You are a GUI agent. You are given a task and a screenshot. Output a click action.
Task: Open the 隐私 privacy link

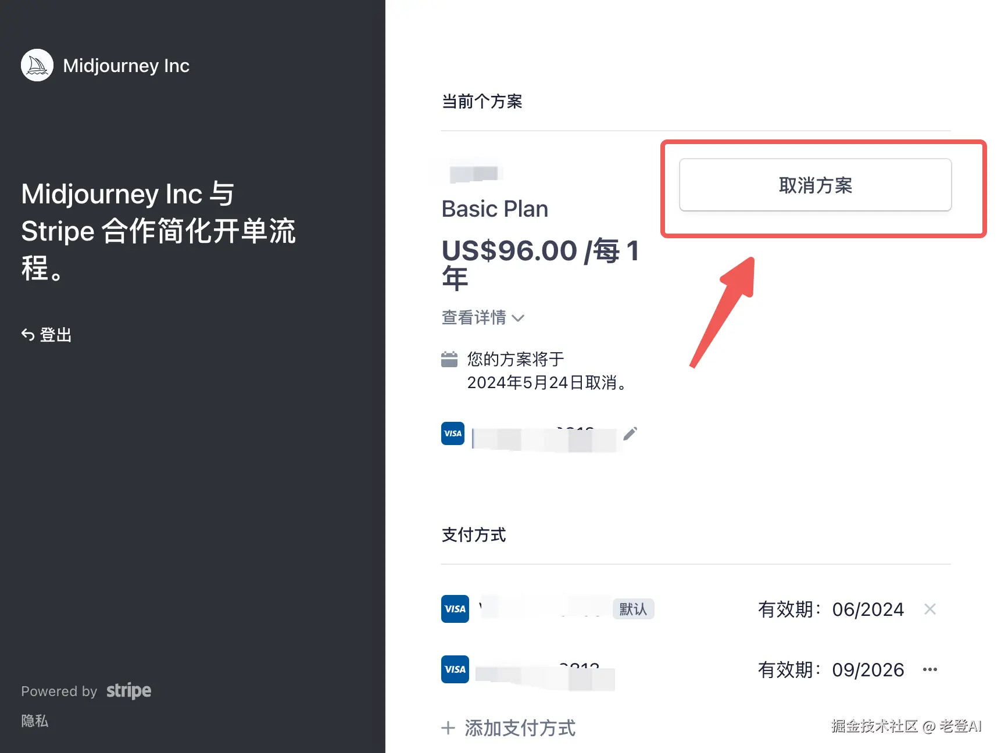click(x=35, y=721)
